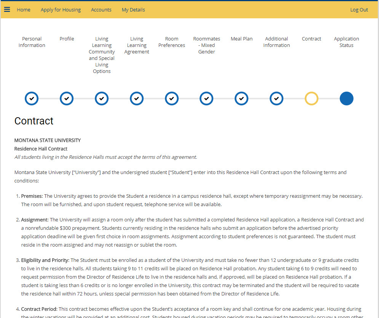Select the Contract step label

pos(311,39)
